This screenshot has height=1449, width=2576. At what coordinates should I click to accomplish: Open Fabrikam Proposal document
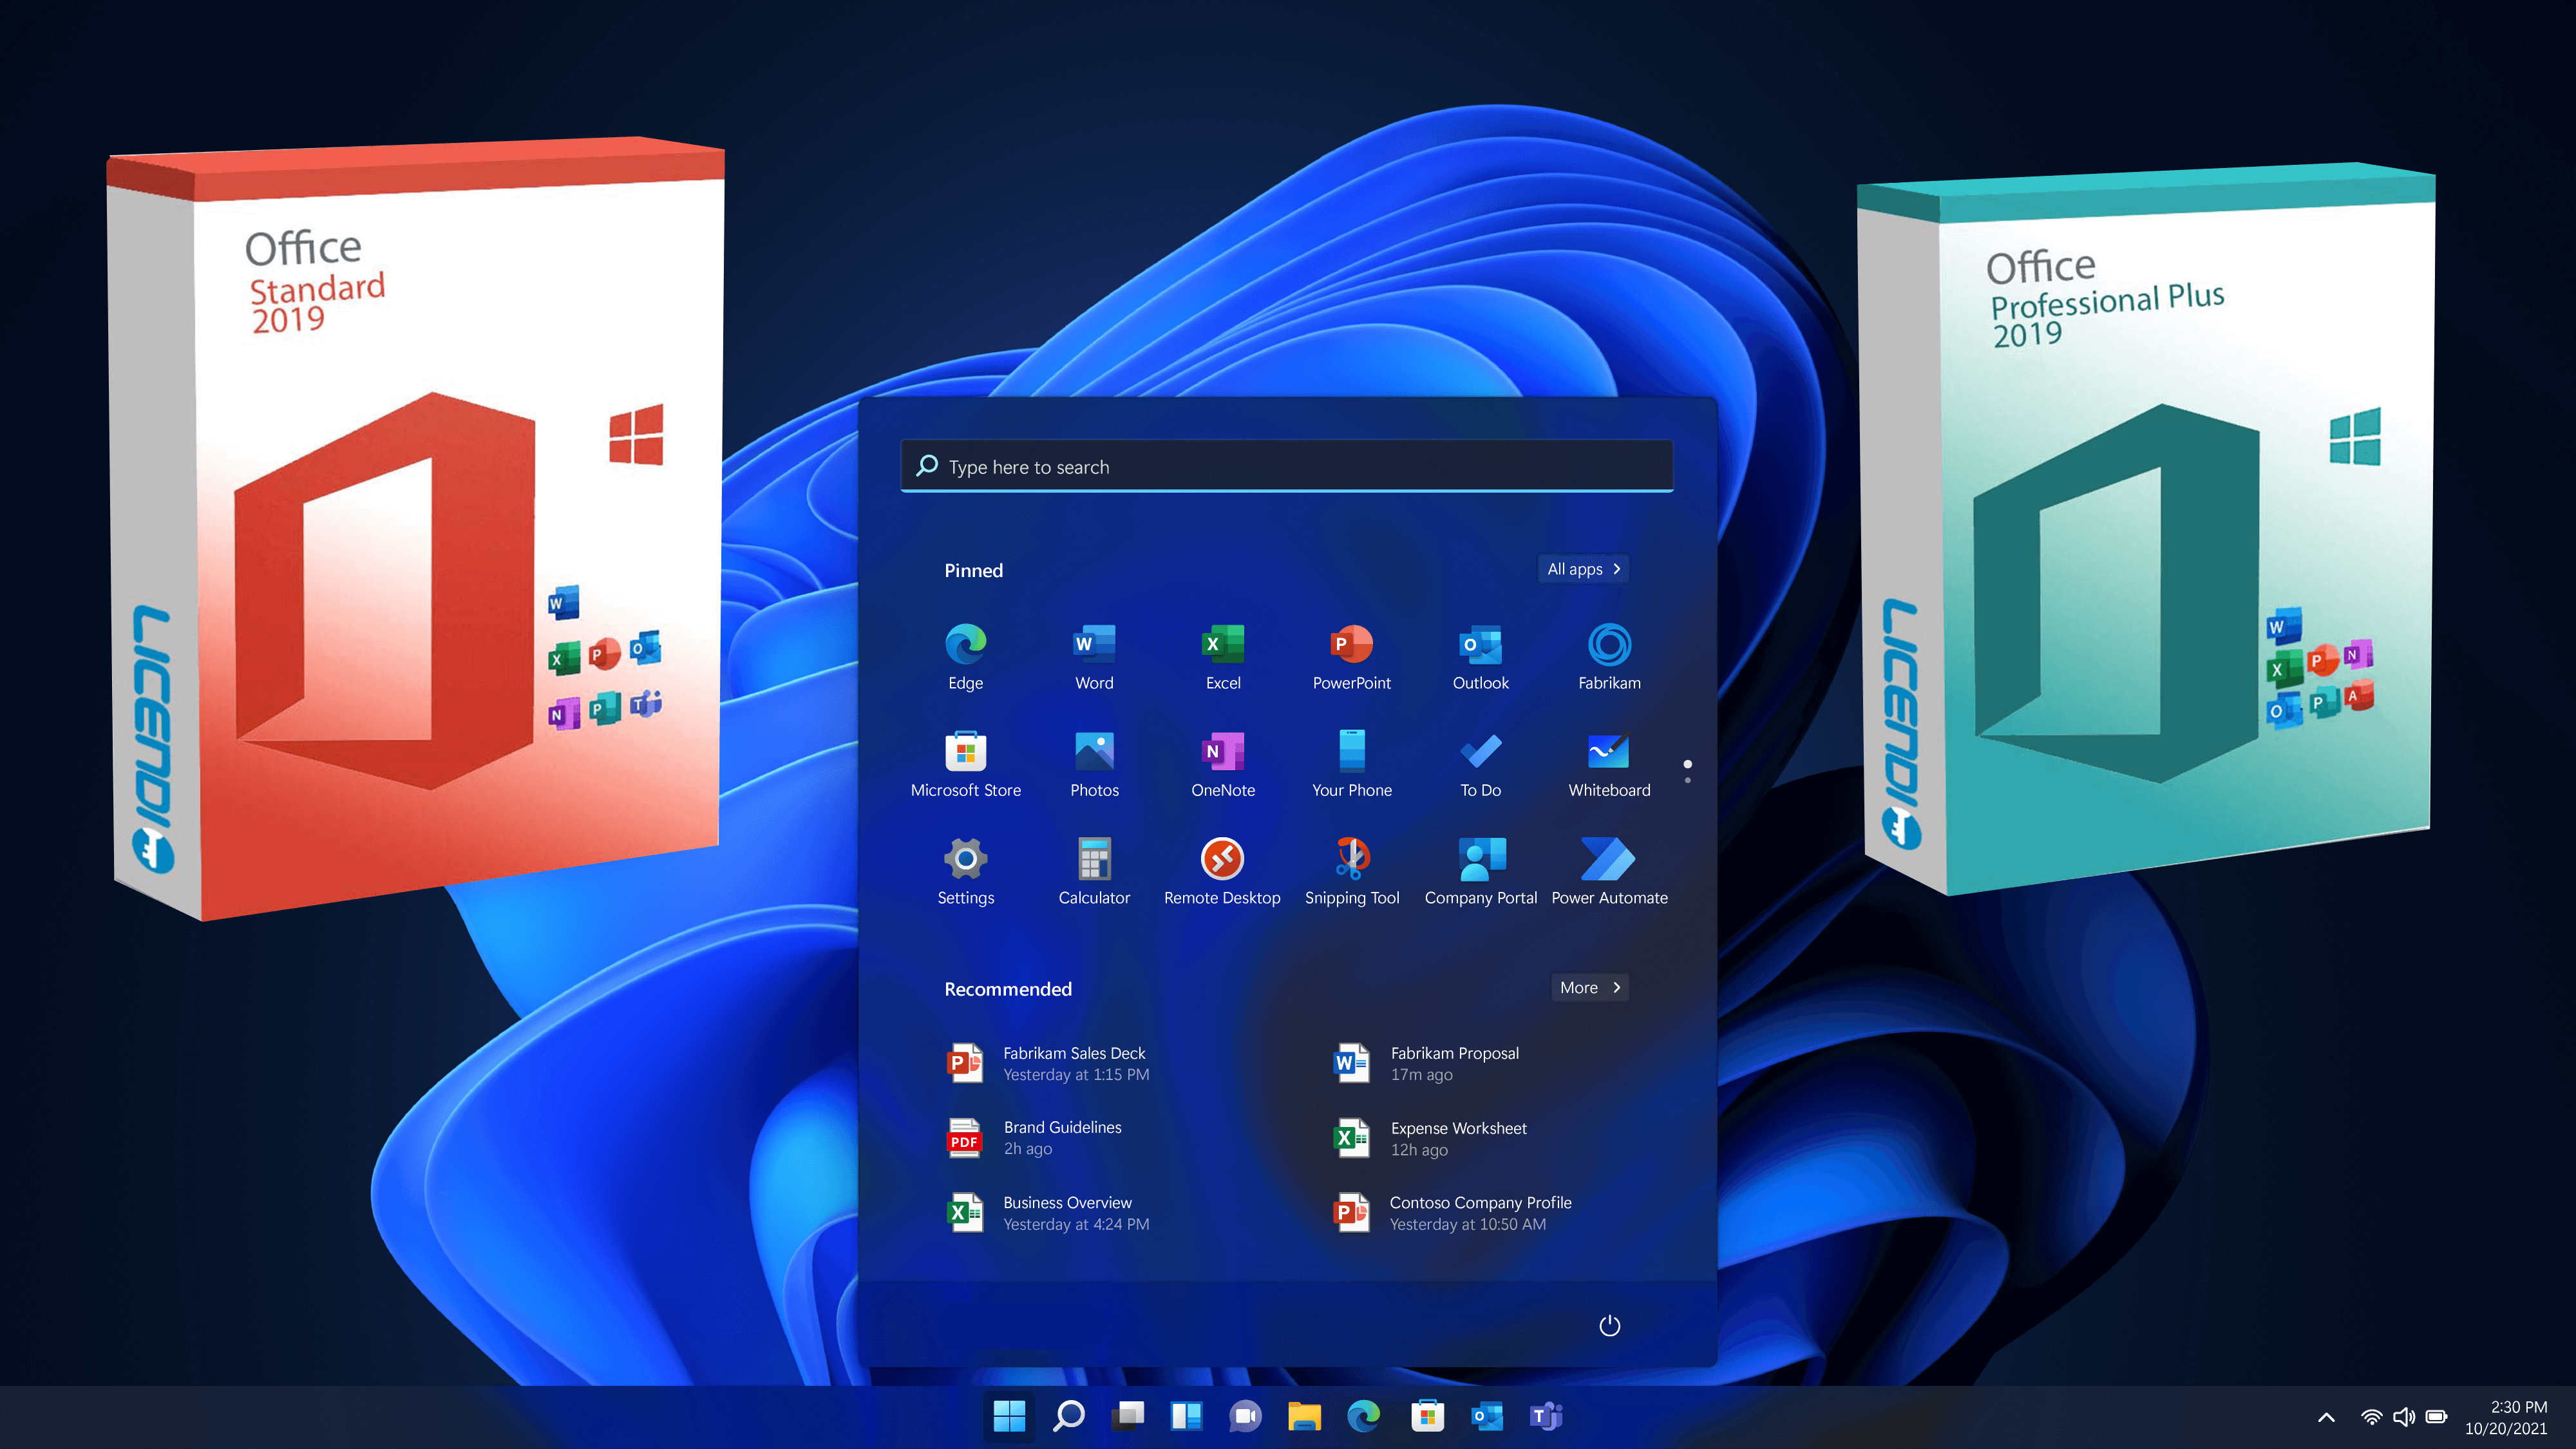pyautogui.click(x=1451, y=1061)
